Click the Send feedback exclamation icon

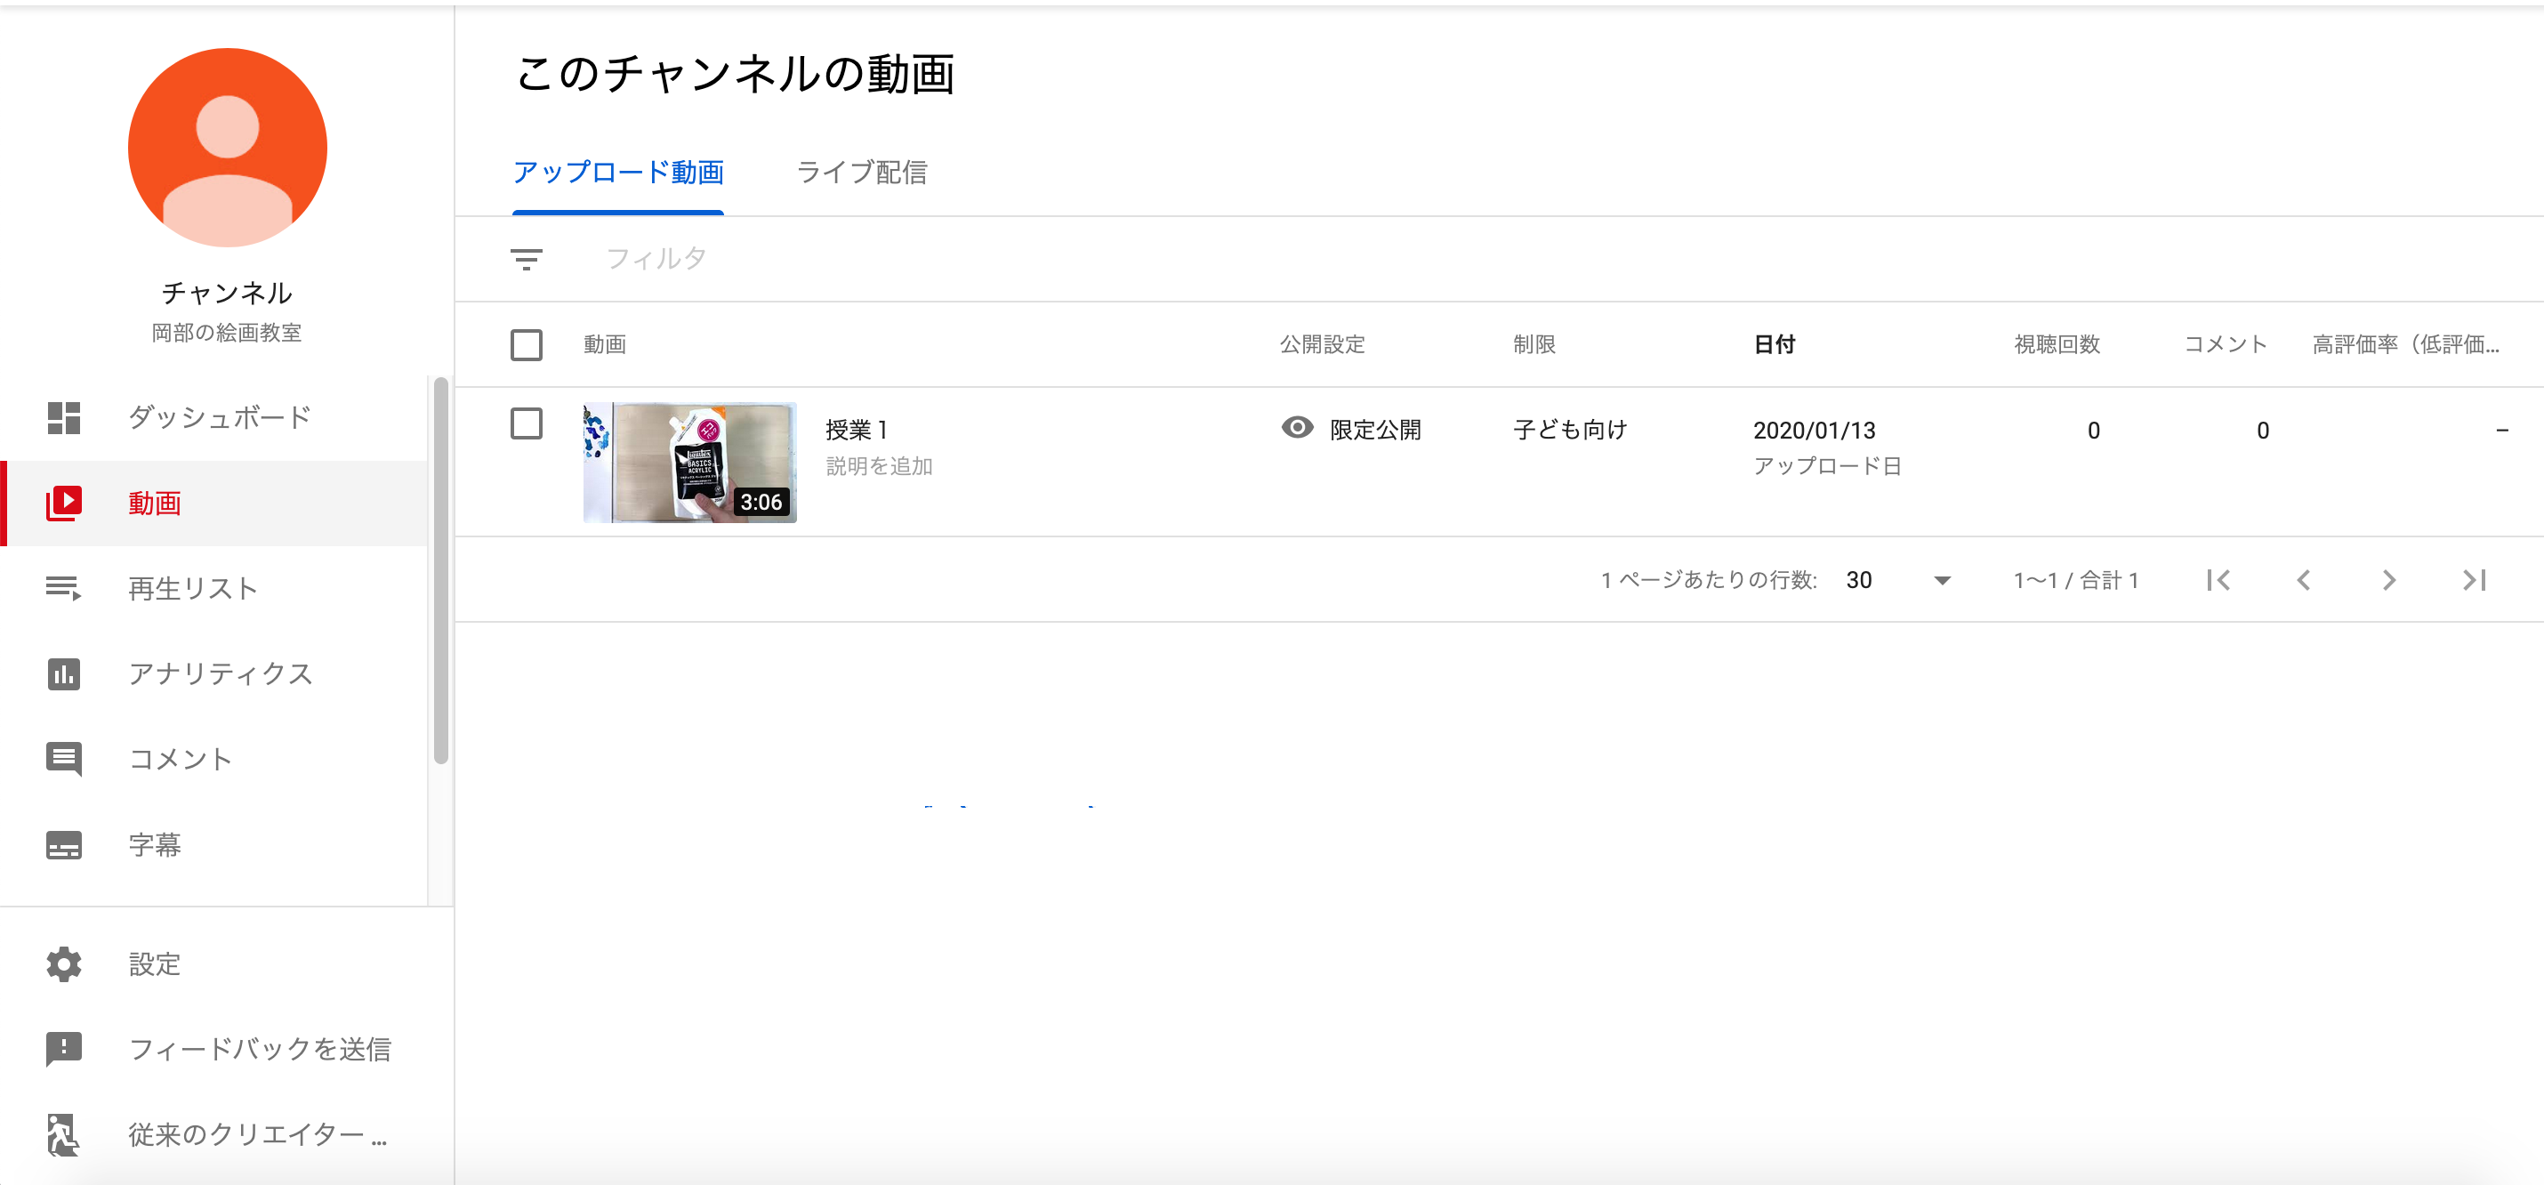pyautogui.click(x=64, y=1049)
